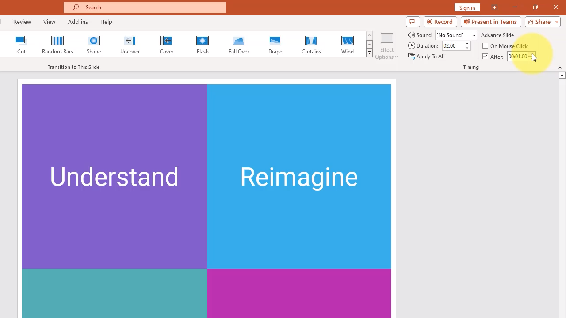Viewport: 566px width, 318px height.
Task: Apply the Uncover transition
Action: pyautogui.click(x=130, y=45)
